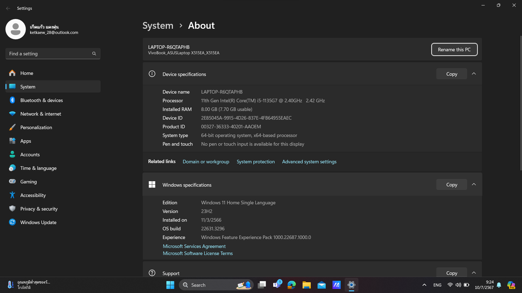This screenshot has width=522, height=293.
Task: Collapse the Windows specifications section
Action: pyautogui.click(x=474, y=184)
